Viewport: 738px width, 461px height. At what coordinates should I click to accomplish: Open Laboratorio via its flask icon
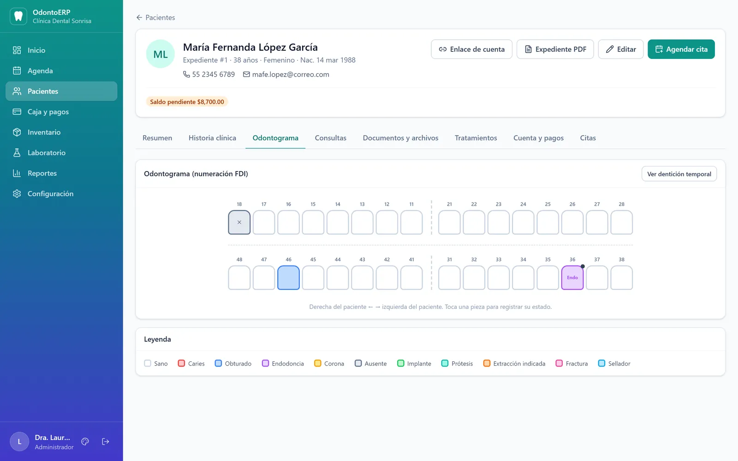tap(17, 153)
